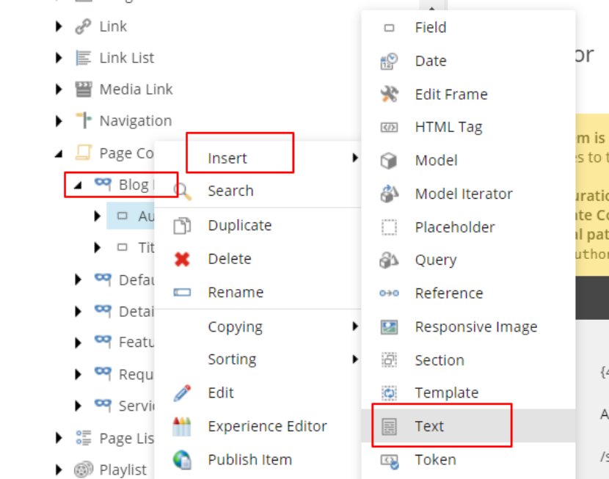Click the Template icon in submenu

pyautogui.click(x=389, y=393)
